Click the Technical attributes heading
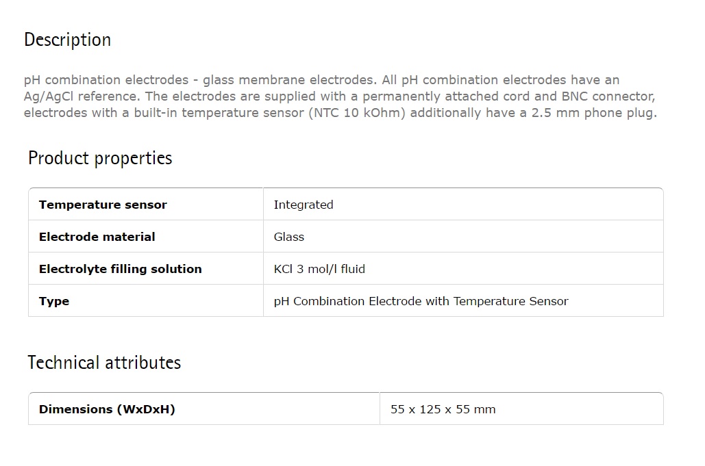The width and height of the screenshot is (705, 466). pos(104,362)
